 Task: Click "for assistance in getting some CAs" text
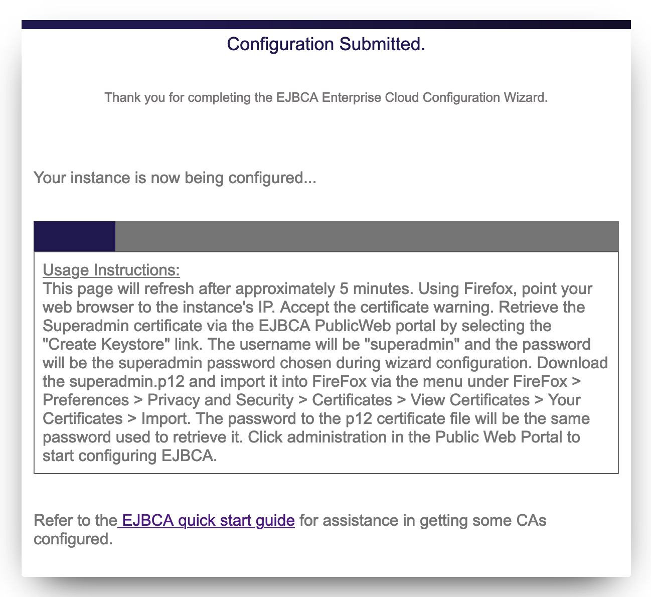[x=423, y=520]
